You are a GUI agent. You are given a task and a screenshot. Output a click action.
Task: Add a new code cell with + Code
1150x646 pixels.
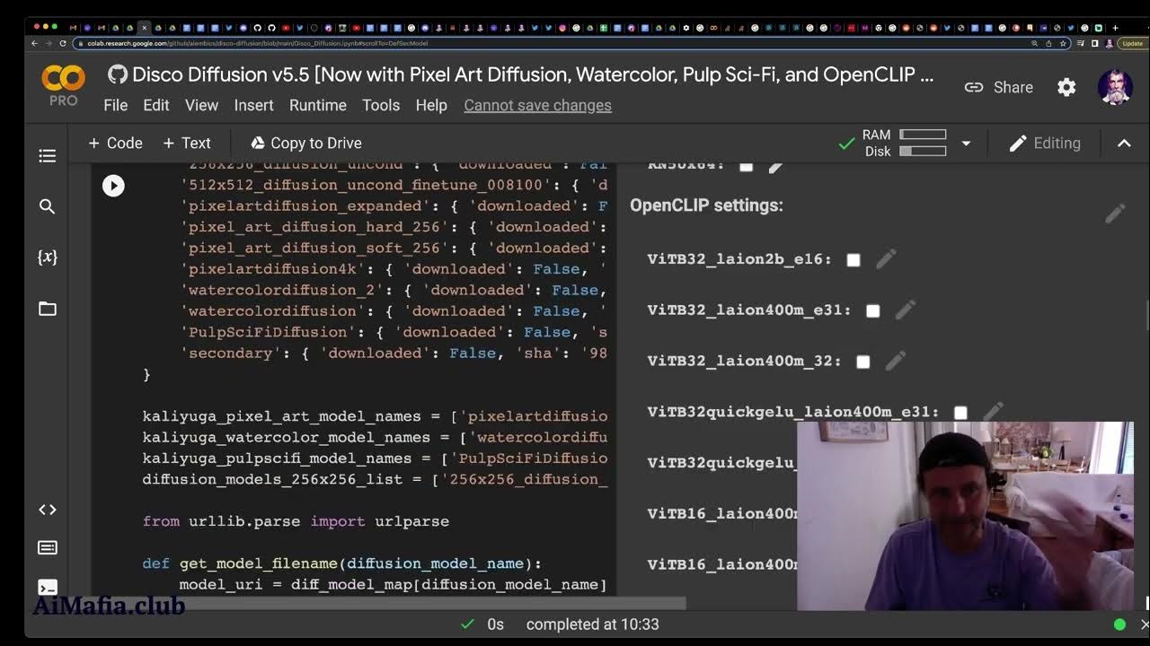[x=115, y=144]
